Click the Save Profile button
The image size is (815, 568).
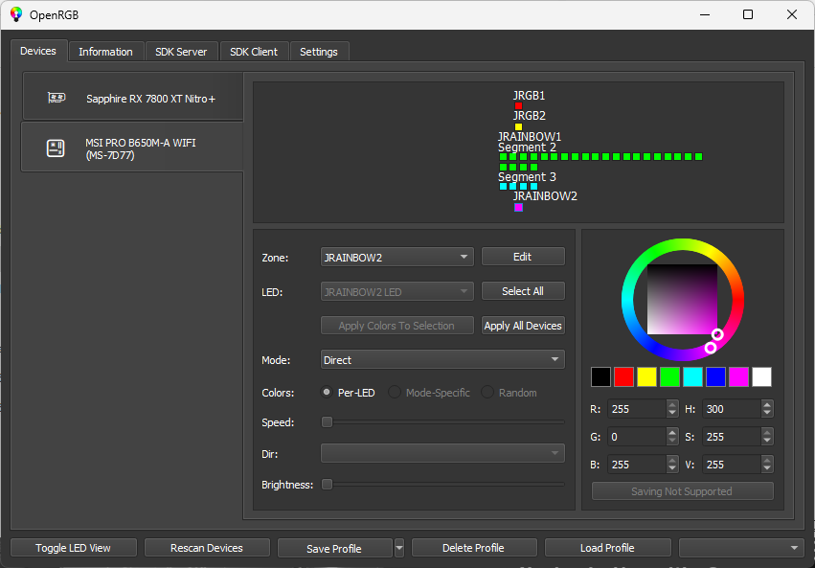coord(335,548)
